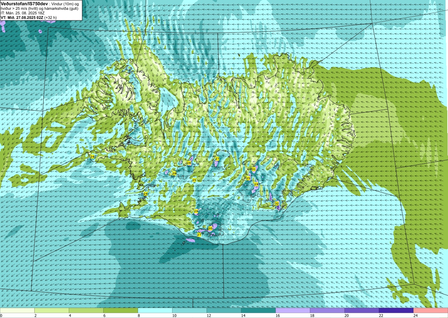Screen dimensions: 448x318
Task: Click the scale value 6 under the legend
Action: click(x=104, y=316)
